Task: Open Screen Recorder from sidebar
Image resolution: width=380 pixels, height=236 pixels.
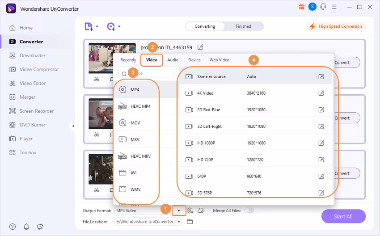Action: pos(31,111)
